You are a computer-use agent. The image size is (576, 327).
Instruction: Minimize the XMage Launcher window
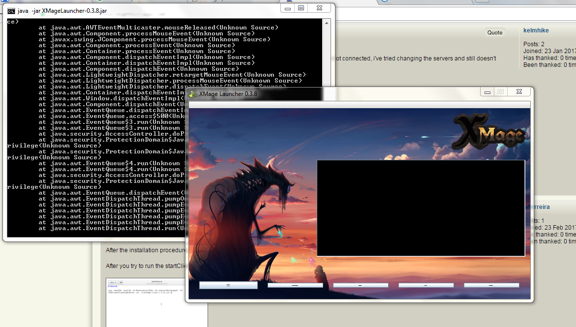pyautogui.click(x=487, y=92)
